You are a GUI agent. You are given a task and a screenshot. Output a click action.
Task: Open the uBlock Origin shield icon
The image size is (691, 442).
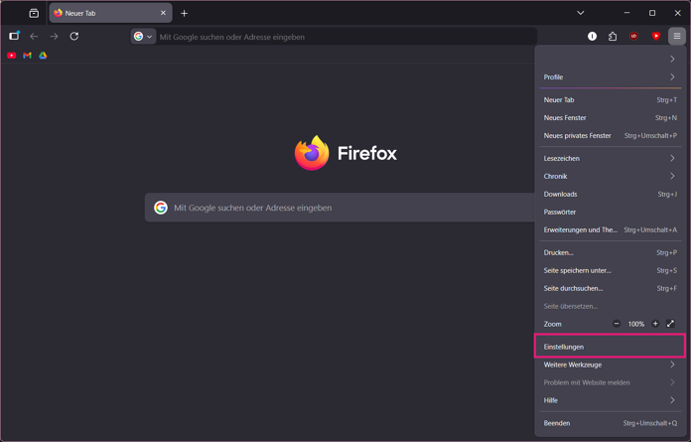coord(633,36)
